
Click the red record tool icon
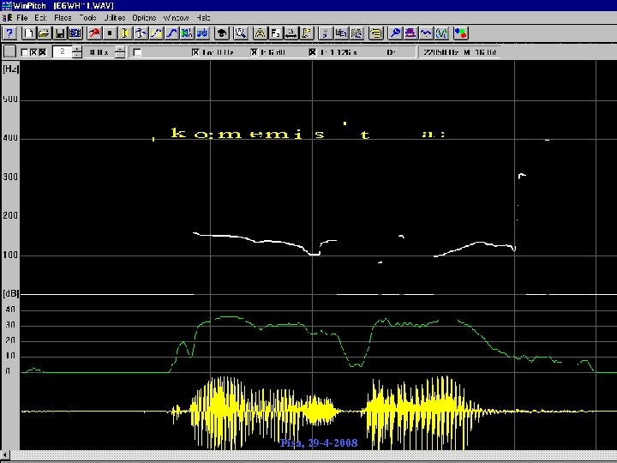pyautogui.click(x=94, y=33)
